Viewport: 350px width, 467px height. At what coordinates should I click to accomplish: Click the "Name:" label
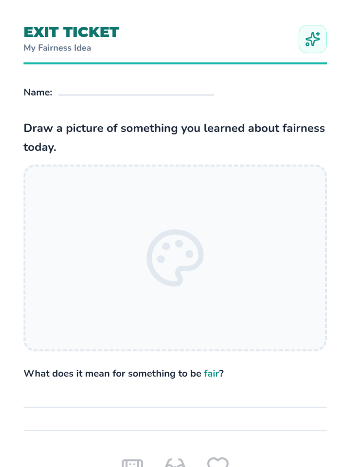pos(38,92)
